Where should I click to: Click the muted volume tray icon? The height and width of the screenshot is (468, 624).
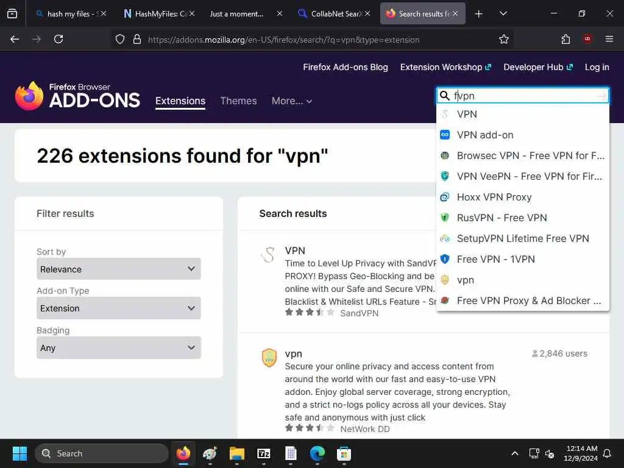(x=550, y=453)
